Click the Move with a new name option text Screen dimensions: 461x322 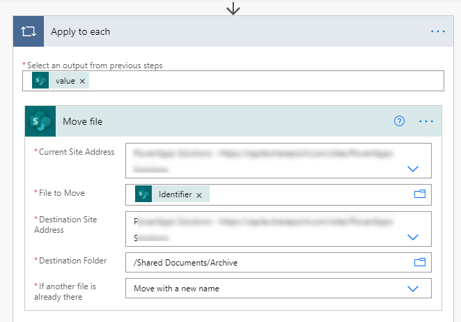176,289
